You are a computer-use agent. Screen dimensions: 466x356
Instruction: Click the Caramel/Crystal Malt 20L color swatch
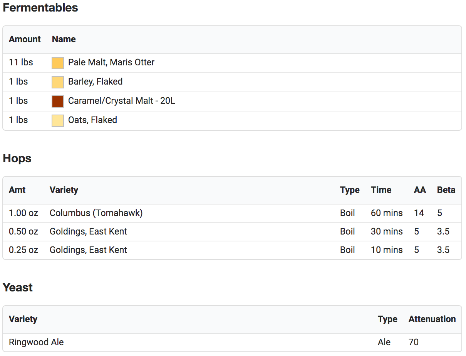pyautogui.click(x=58, y=101)
